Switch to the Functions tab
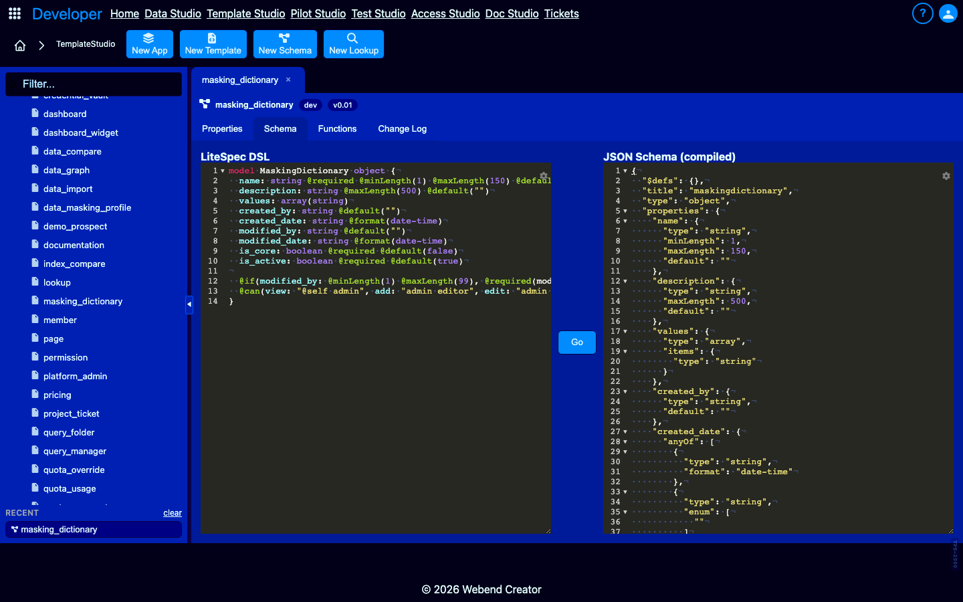 tap(337, 128)
